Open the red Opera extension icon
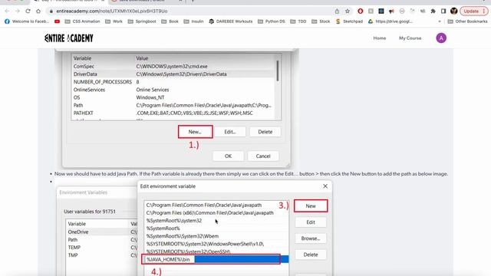Viewport: 491px width, 276px height. pos(361,11)
